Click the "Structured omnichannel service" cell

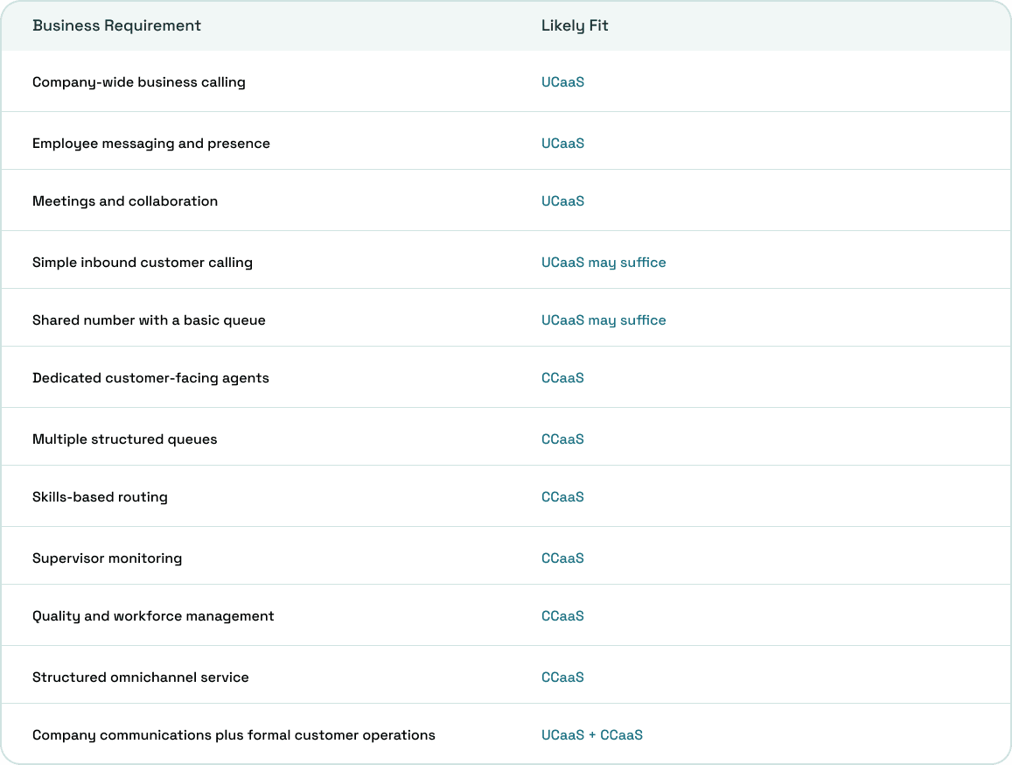tap(141, 677)
